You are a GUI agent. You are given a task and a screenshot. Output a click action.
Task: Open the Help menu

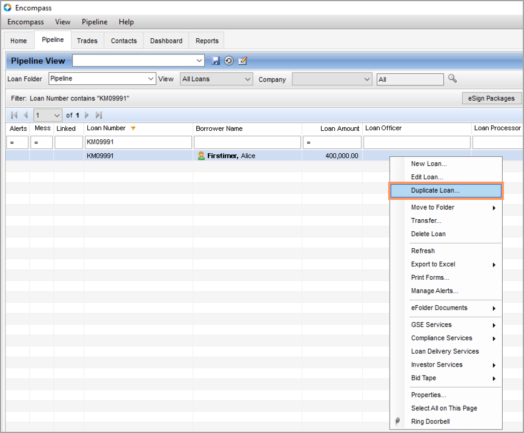[x=127, y=22]
